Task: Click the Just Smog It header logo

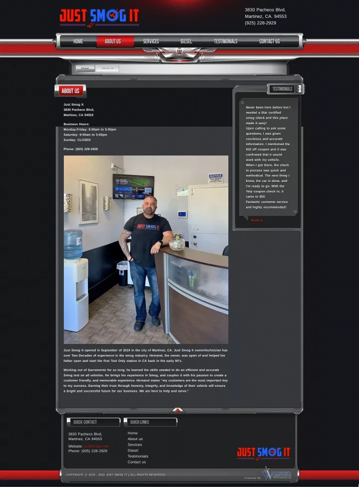Action: (99, 17)
